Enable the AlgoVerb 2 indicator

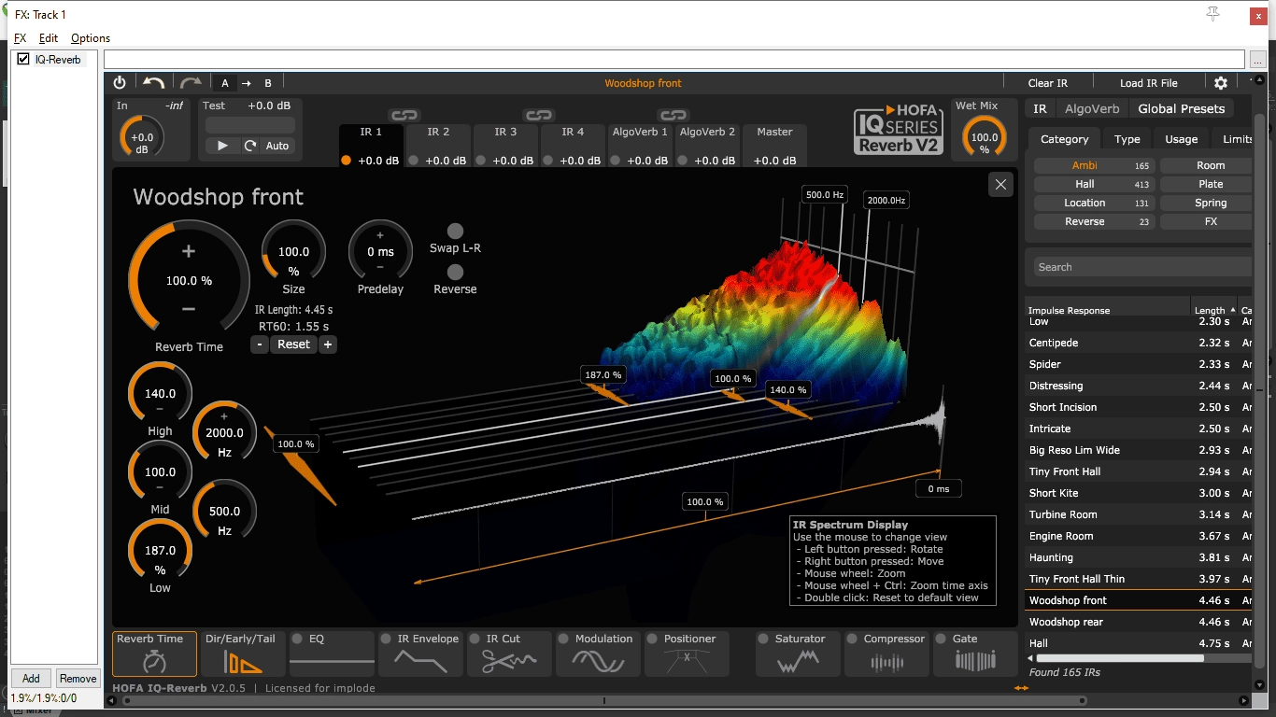coord(683,161)
